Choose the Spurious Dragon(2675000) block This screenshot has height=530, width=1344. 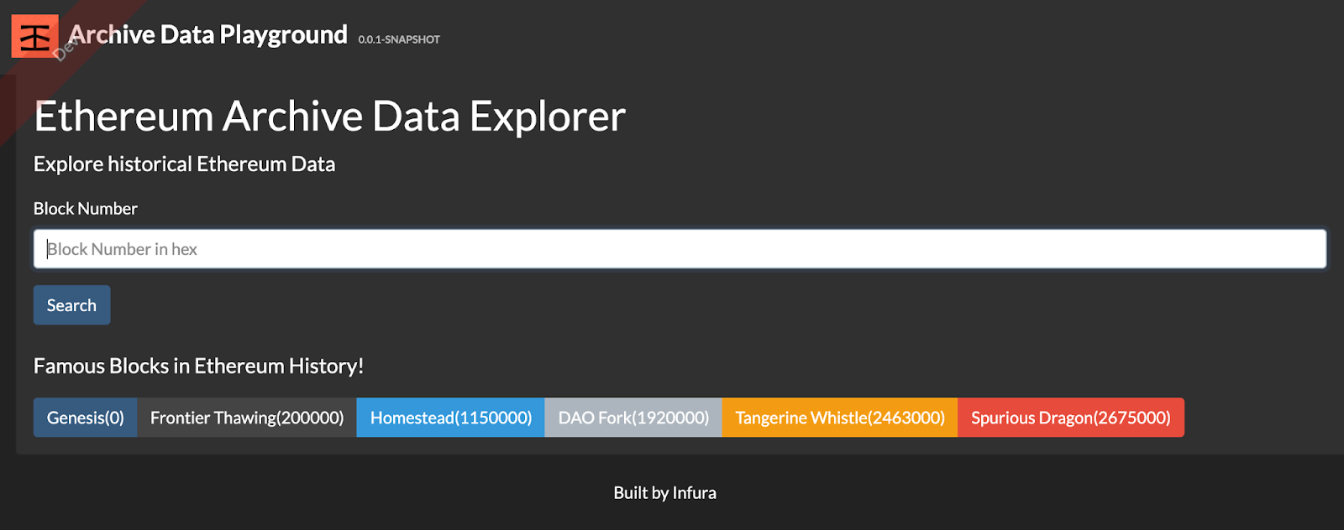(1071, 418)
